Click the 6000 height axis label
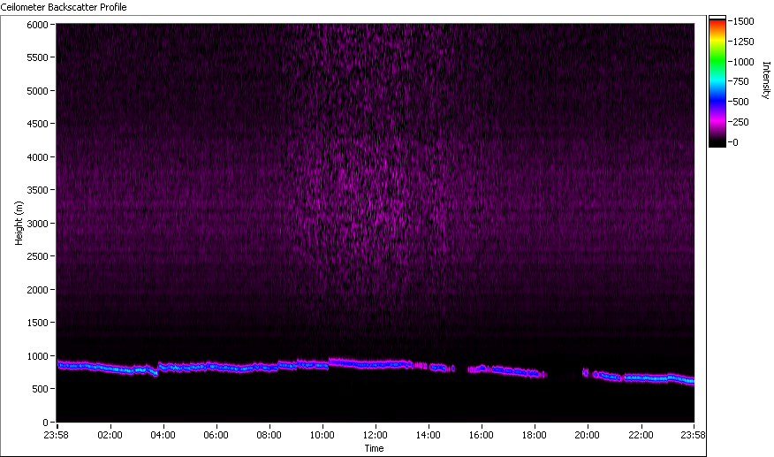 point(37,25)
